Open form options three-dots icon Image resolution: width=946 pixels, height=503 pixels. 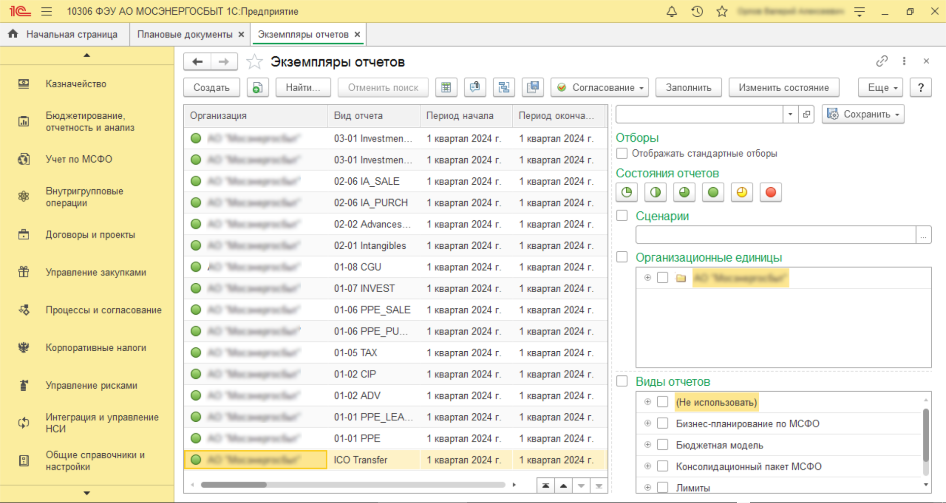[x=904, y=61]
